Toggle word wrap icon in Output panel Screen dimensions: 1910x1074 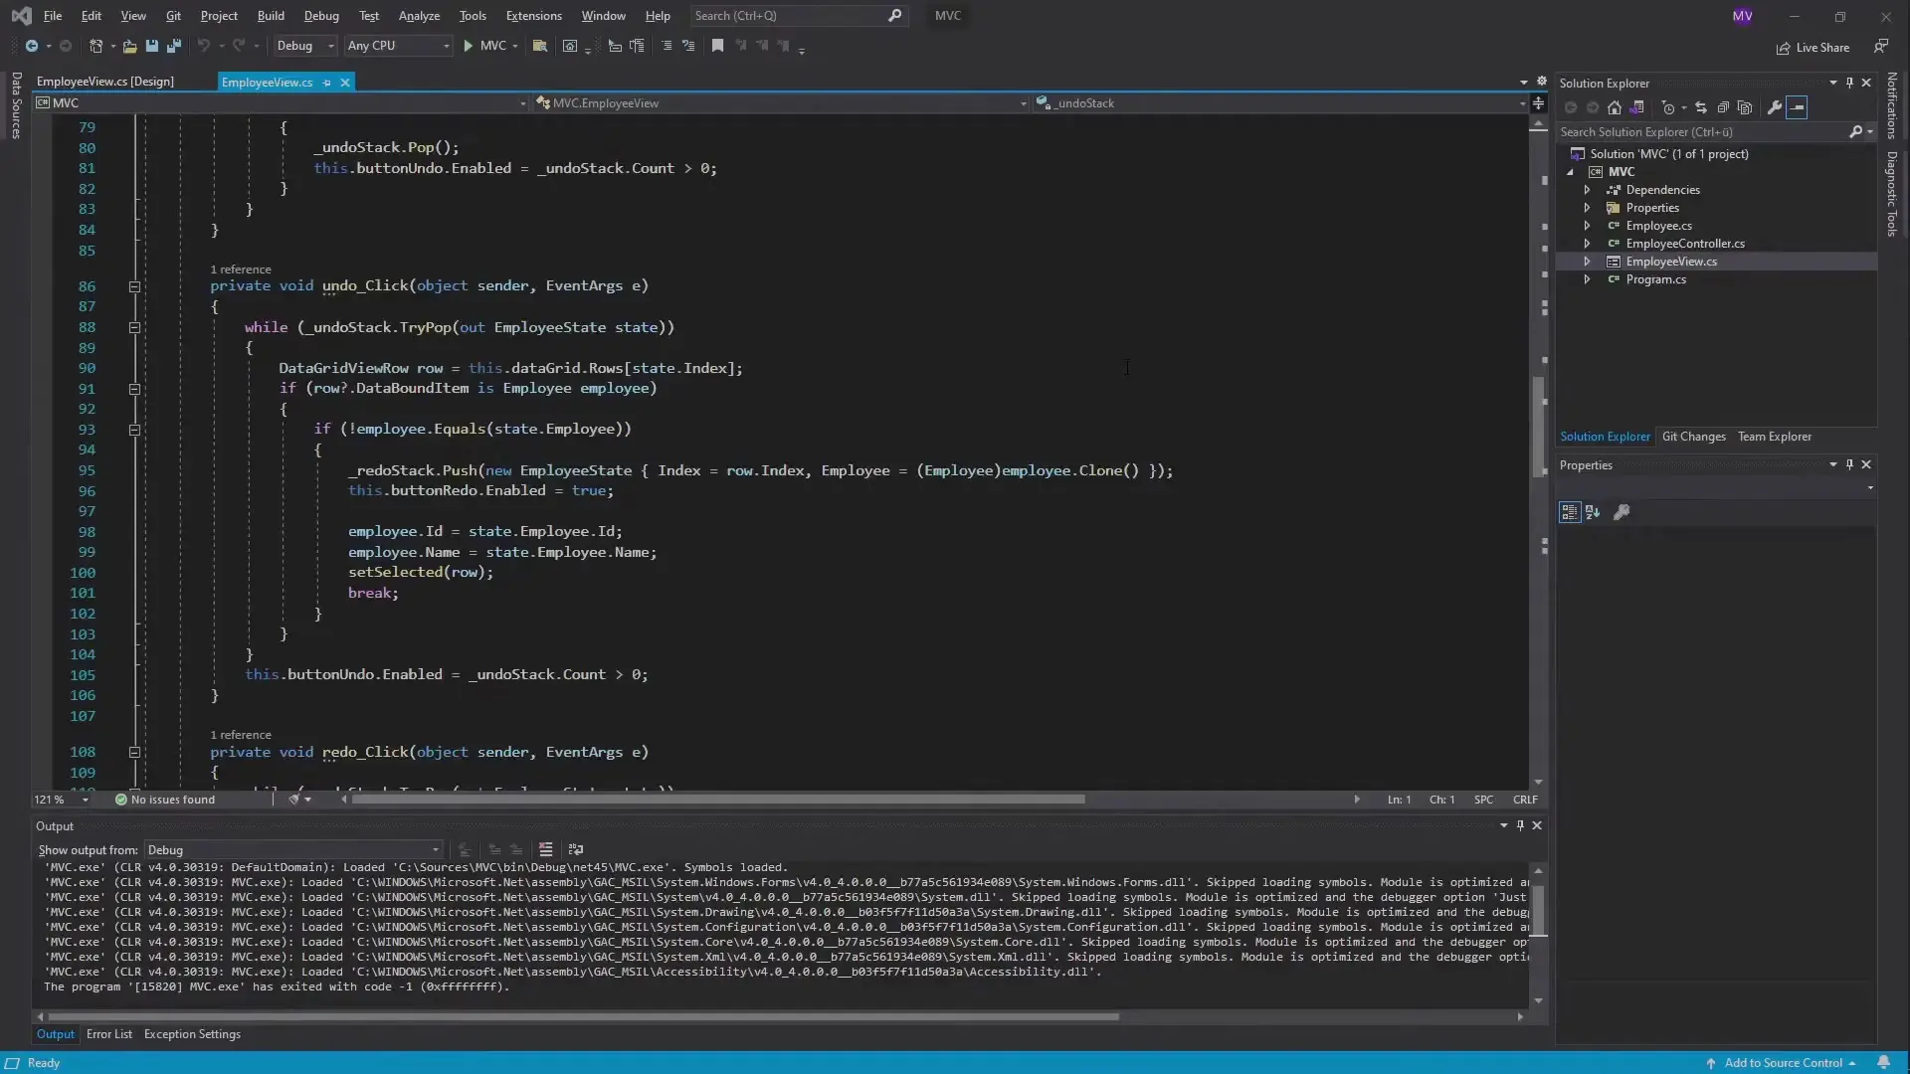[x=576, y=849]
